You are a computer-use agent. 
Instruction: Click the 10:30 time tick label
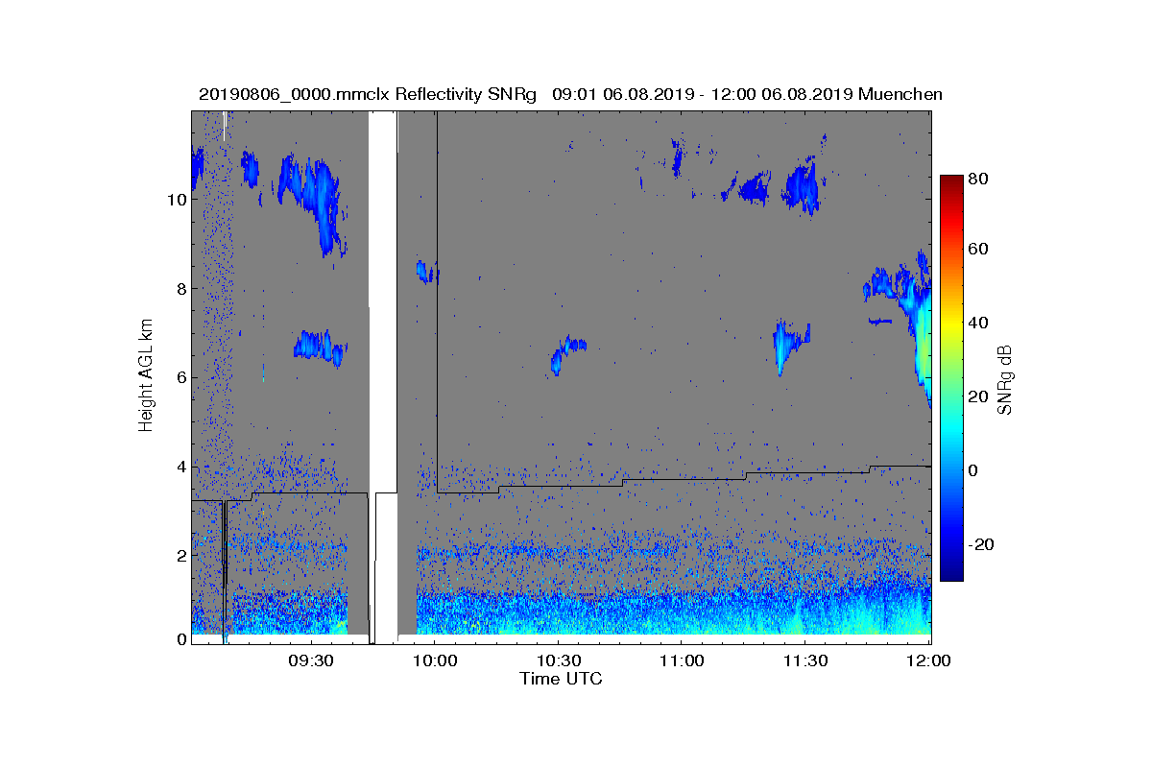[559, 660]
